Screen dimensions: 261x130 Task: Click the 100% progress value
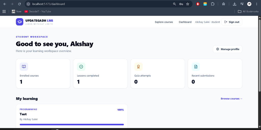(121, 110)
